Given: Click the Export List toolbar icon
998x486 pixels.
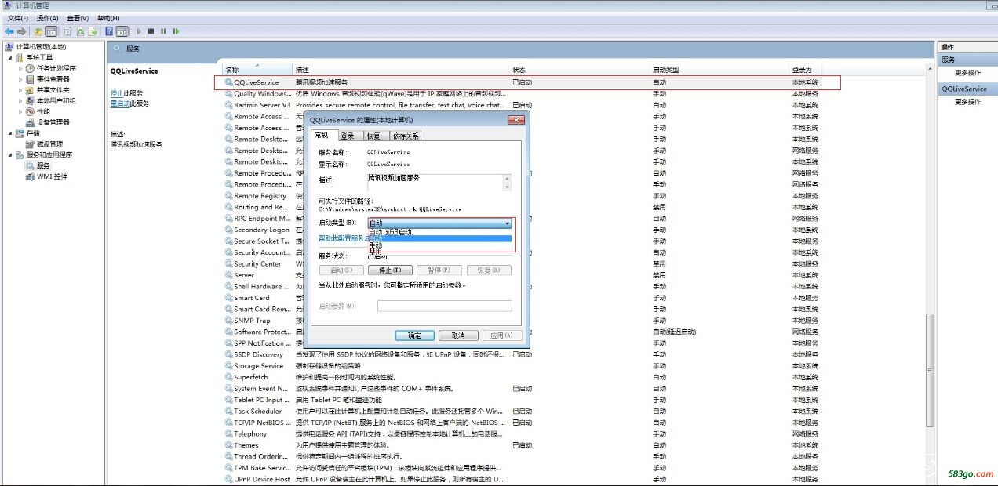Looking at the screenshot, I should coord(92,31).
